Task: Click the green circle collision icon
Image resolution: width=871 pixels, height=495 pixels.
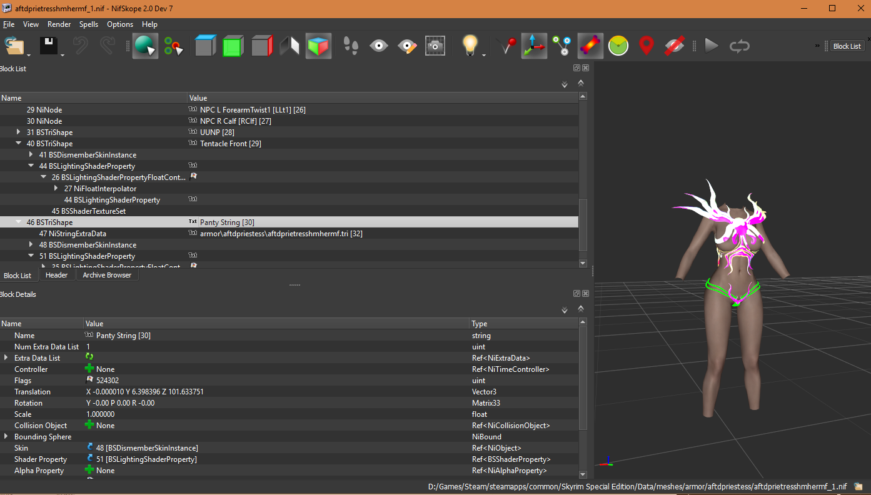Action: 618,46
